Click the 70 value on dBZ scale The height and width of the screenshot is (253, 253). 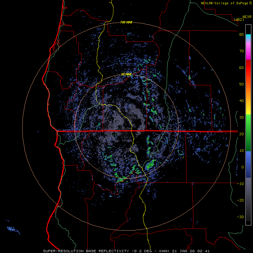(x=241, y=51)
